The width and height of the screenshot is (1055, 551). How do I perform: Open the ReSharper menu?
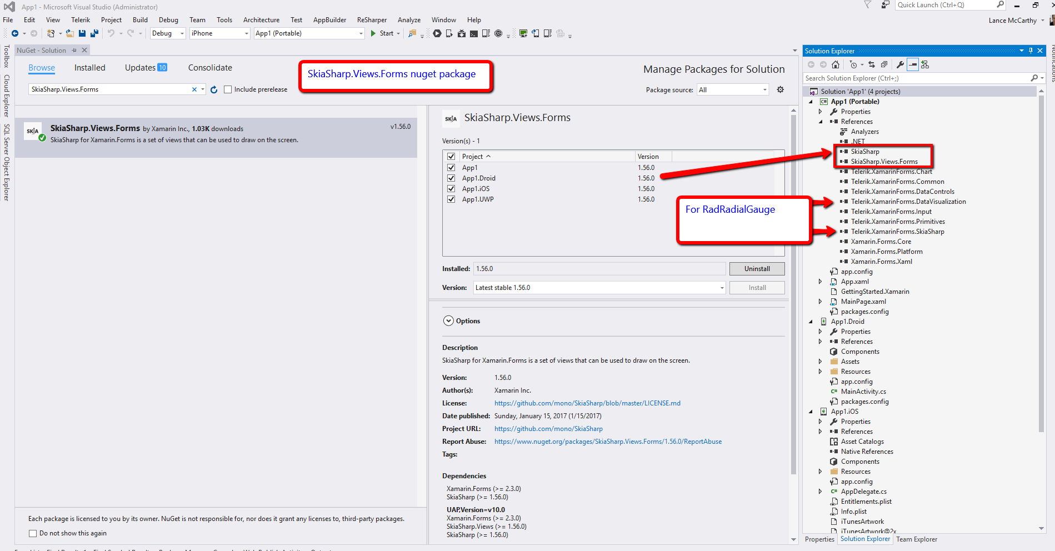(372, 20)
